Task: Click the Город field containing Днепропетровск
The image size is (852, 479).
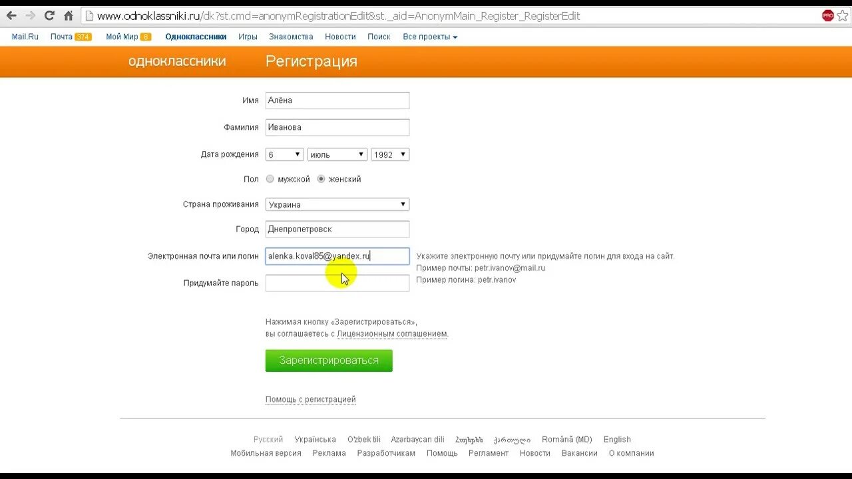Action: [337, 229]
